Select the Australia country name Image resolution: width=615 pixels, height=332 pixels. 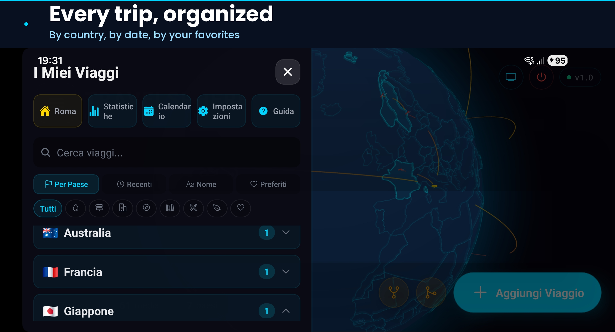(x=88, y=233)
